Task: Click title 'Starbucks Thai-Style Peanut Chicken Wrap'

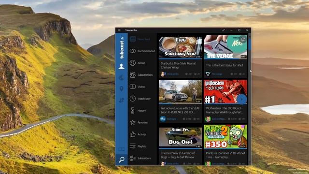Action: click(178, 65)
